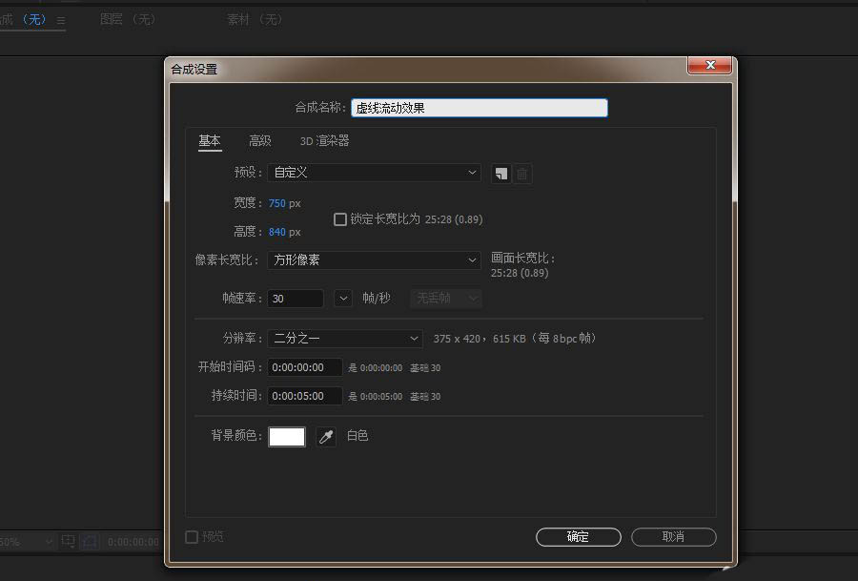Uncheck lock aspect ratio 25:28
Image resolution: width=858 pixels, height=581 pixels.
pos(340,218)
